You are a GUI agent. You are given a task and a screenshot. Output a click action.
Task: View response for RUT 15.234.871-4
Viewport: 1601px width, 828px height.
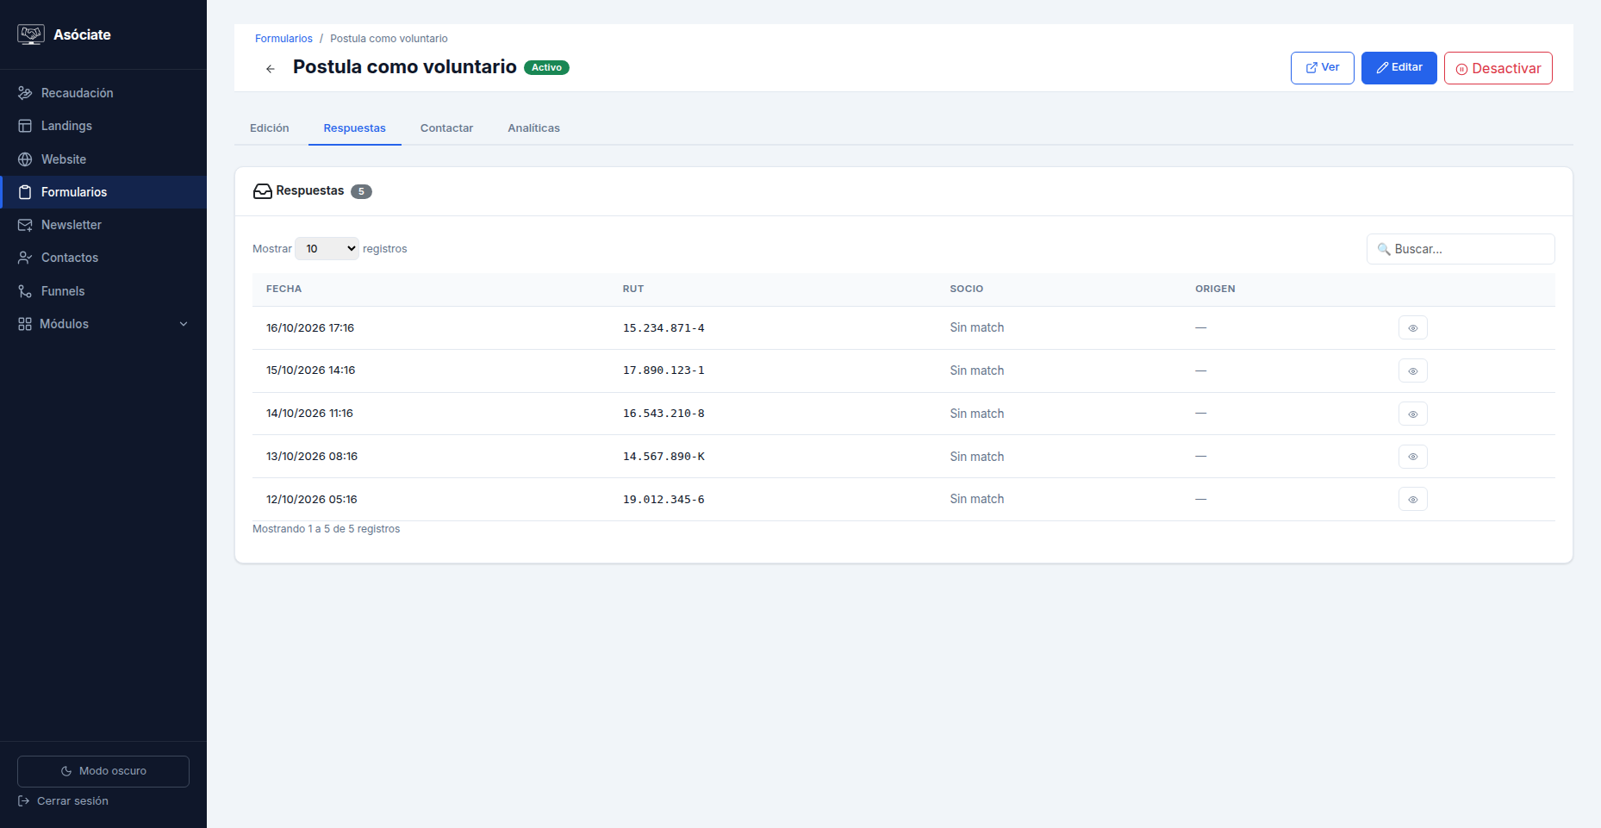[x=1413, y=328]
